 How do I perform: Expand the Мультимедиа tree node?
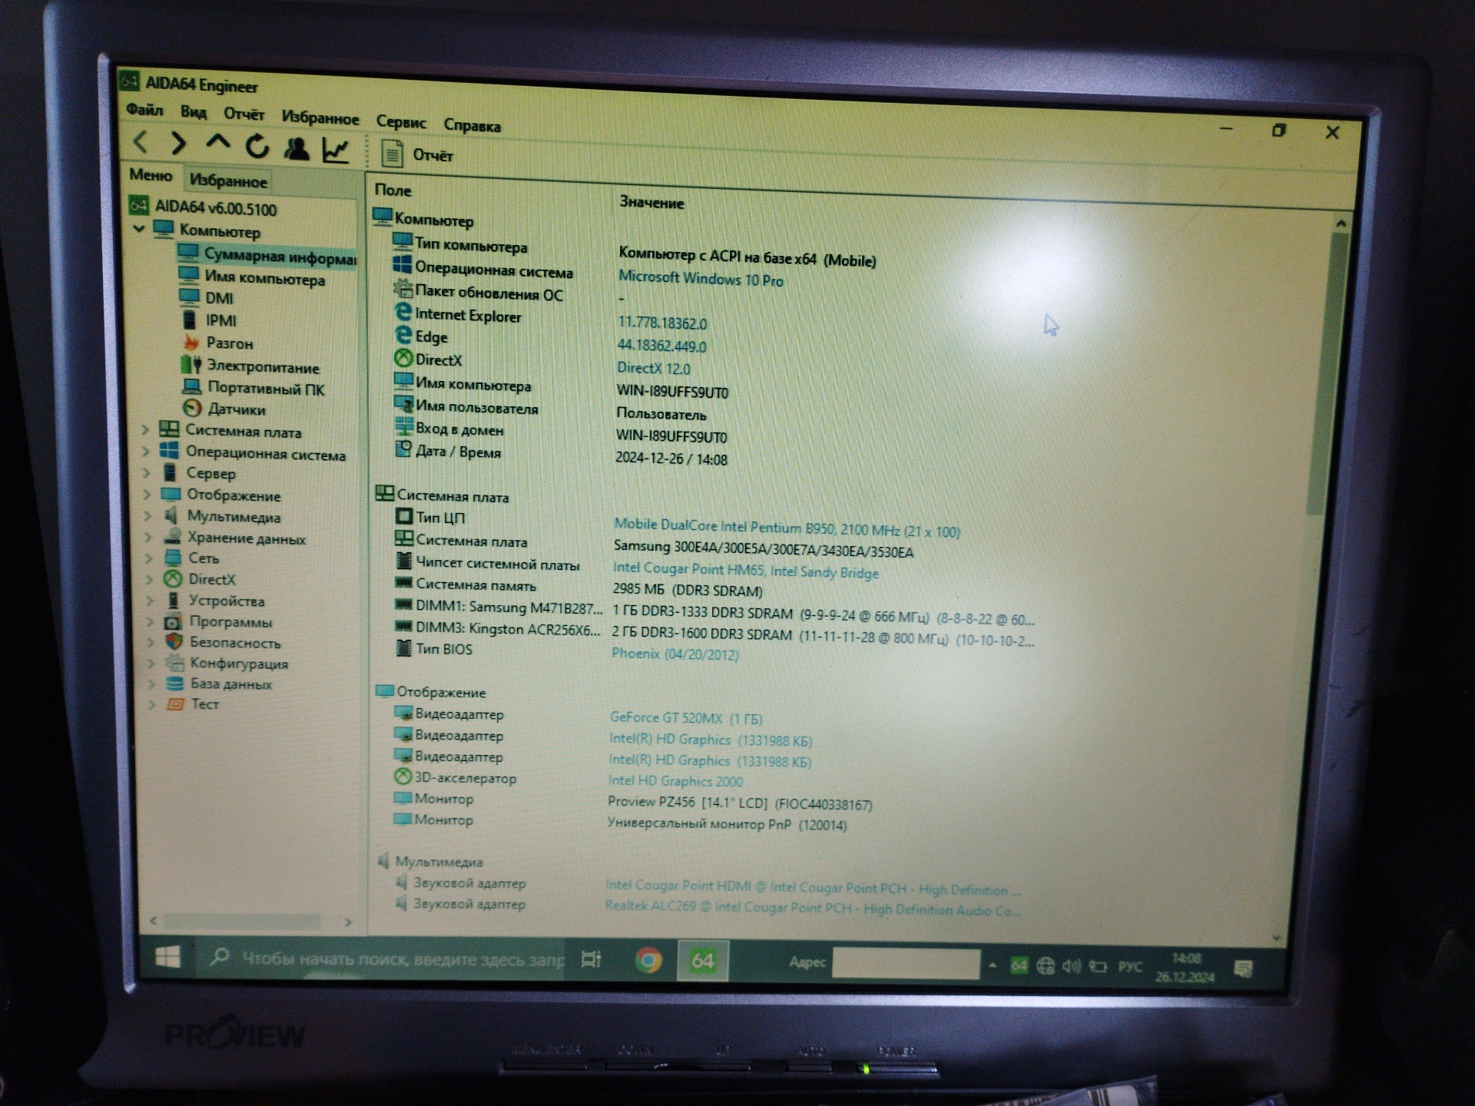pos(148,516)
